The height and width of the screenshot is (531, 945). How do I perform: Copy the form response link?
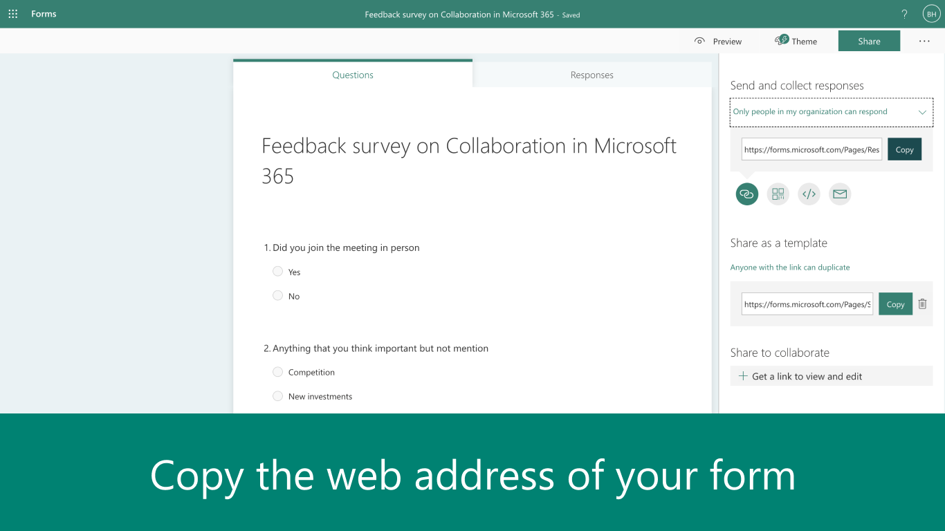[904, 149]
